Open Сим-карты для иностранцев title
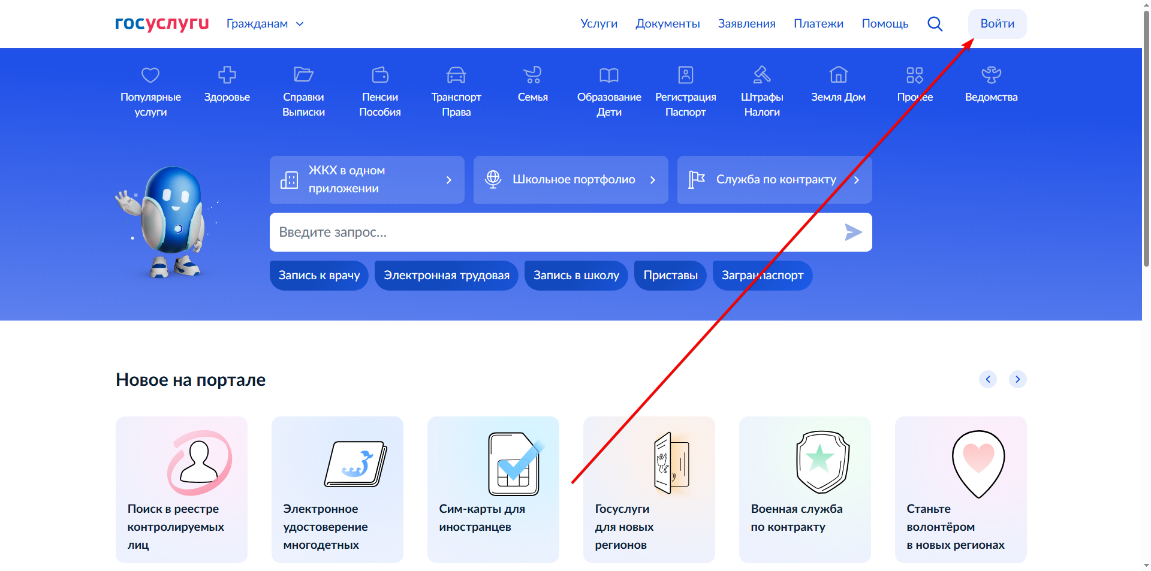This screenshot has height=571, width=1151. (482, 518)
